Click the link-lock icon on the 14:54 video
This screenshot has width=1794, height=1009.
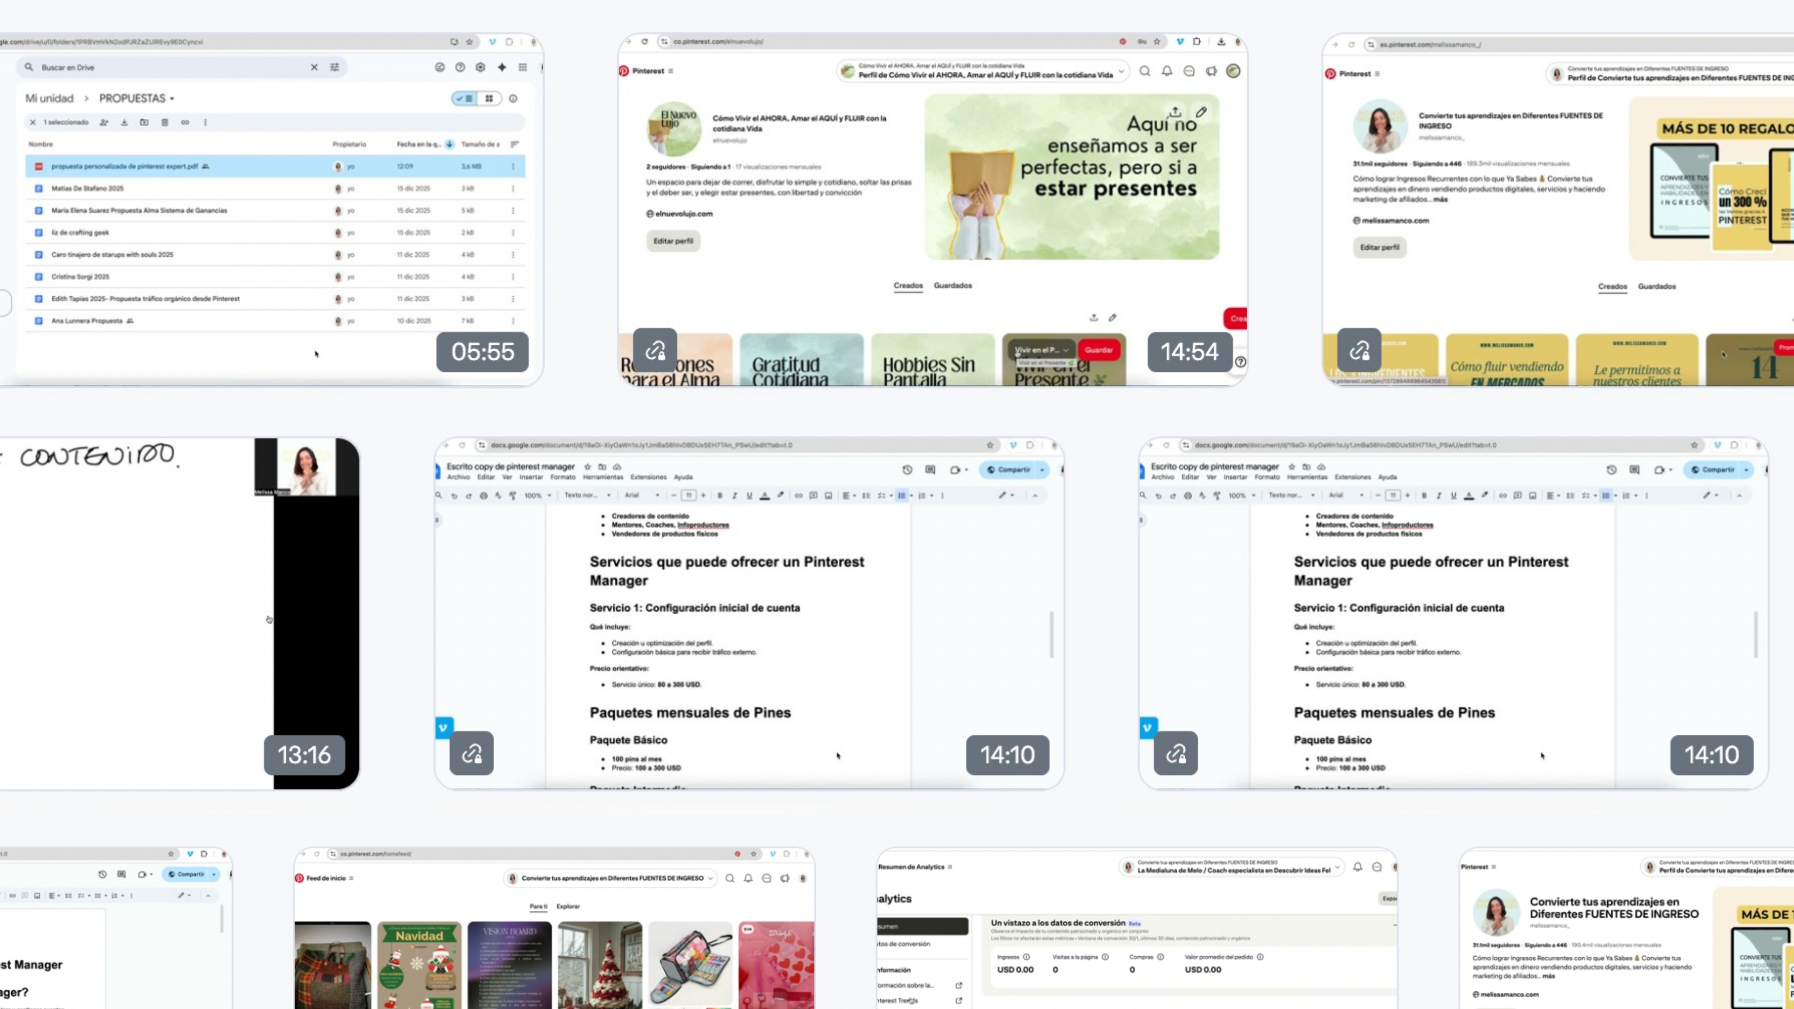[x=655, y=350]
